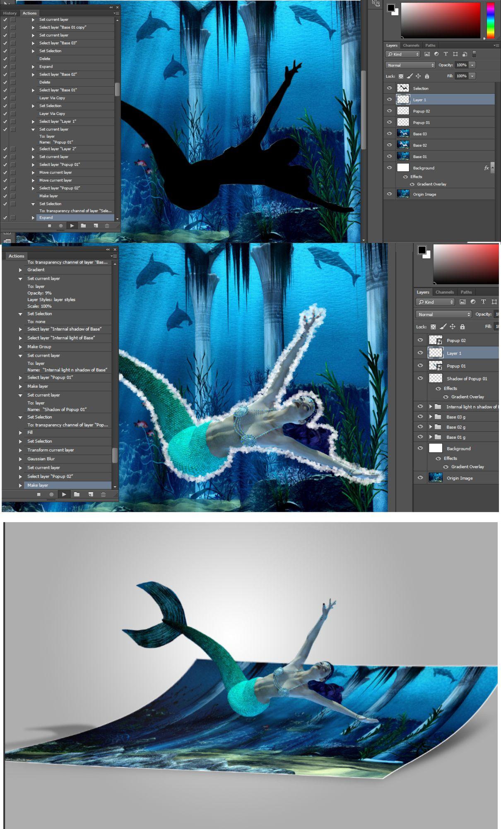Click lock position icon above the Selection layer
Image resolution: width=501 pixels, height=829 pixels.
coord(418,76)
